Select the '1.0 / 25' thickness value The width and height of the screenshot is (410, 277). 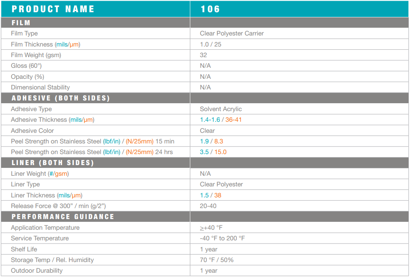pos(210,45)
